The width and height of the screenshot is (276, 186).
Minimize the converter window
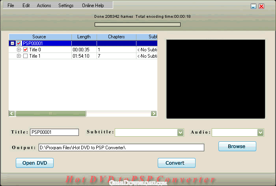(254, 7)
